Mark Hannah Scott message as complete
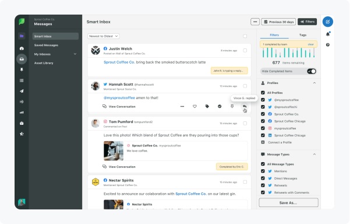The width and height of the screenshot is (353, 224). coord(220,106)
